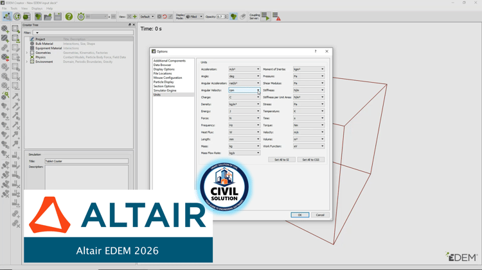This screenshot has width=482, height=270.
Task: Float the Creator Tree panel icon
Action: pyautogui.click(x=129, y=25)
